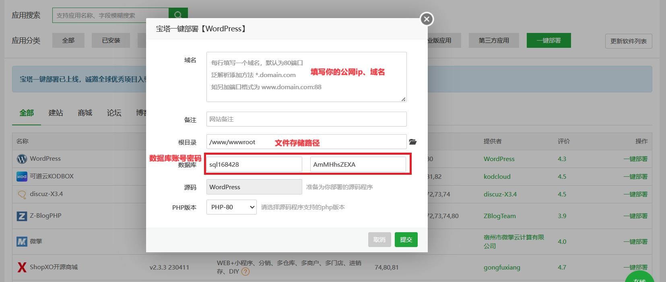The height and width of the screenshot is (282, 666).
Task: Click the Z-BlogPHP app icon
Action: click(x=22, y=216)
